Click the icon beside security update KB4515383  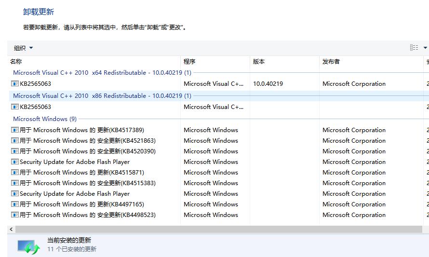click(x=14, y=183)
